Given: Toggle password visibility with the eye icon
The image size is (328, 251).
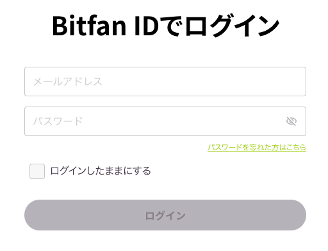Looking at the screenshot, I should (x=291, y=121).
